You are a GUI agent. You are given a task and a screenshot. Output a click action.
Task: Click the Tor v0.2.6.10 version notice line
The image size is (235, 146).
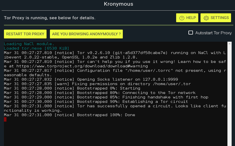click(x=115, y=55)
